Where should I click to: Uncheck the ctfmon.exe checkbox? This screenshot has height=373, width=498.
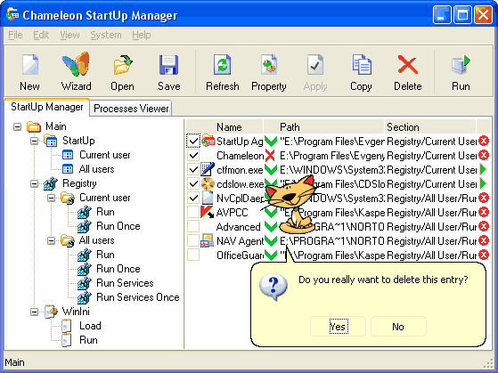(x=193, y=169)
